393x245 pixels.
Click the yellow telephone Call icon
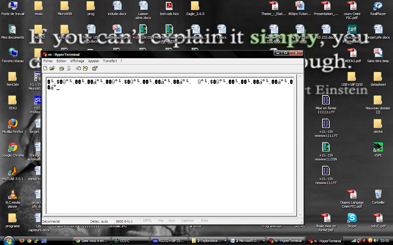click(x=62, y=68)
